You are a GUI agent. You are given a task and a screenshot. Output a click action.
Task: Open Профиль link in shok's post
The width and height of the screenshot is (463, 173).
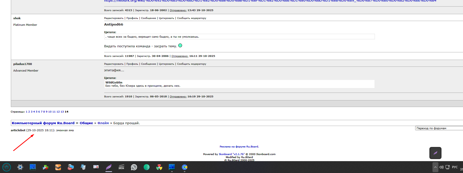tap(132, 18)
